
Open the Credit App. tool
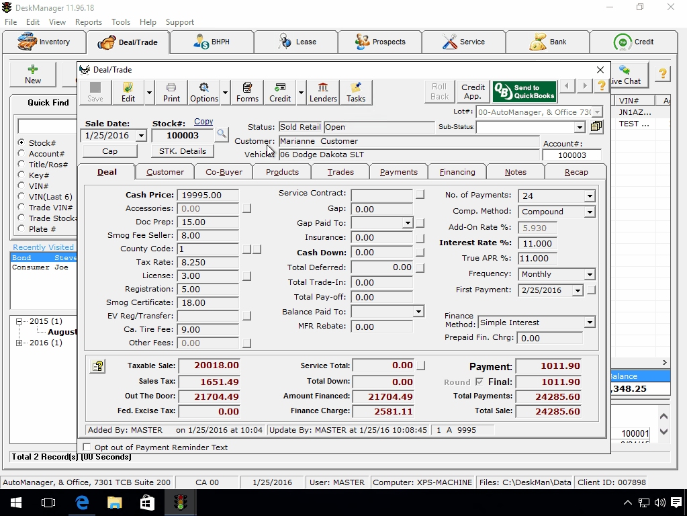[x=473, y=90]
